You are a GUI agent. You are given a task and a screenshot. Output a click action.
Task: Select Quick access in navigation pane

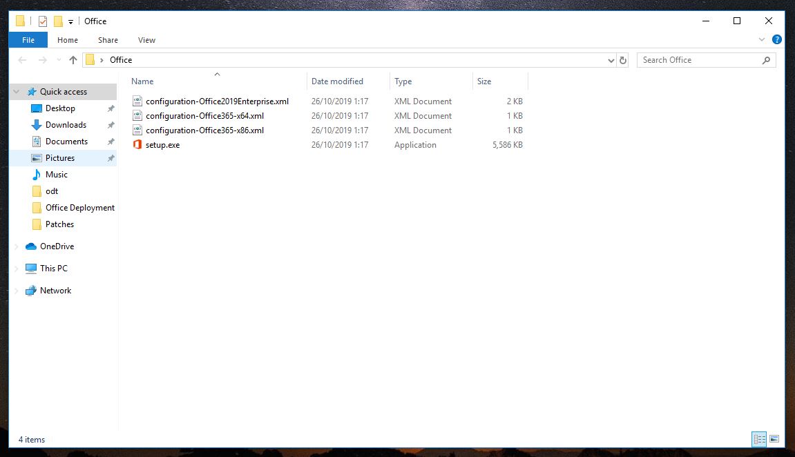point(64,92)
